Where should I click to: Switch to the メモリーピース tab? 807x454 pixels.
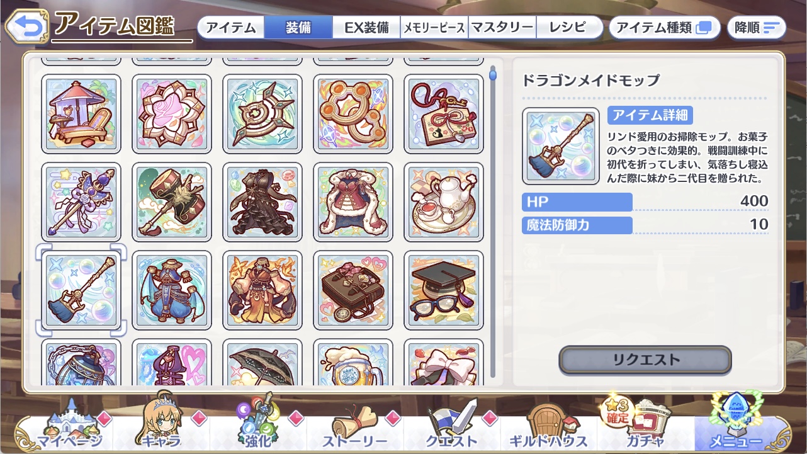click(x=434, y=28)
